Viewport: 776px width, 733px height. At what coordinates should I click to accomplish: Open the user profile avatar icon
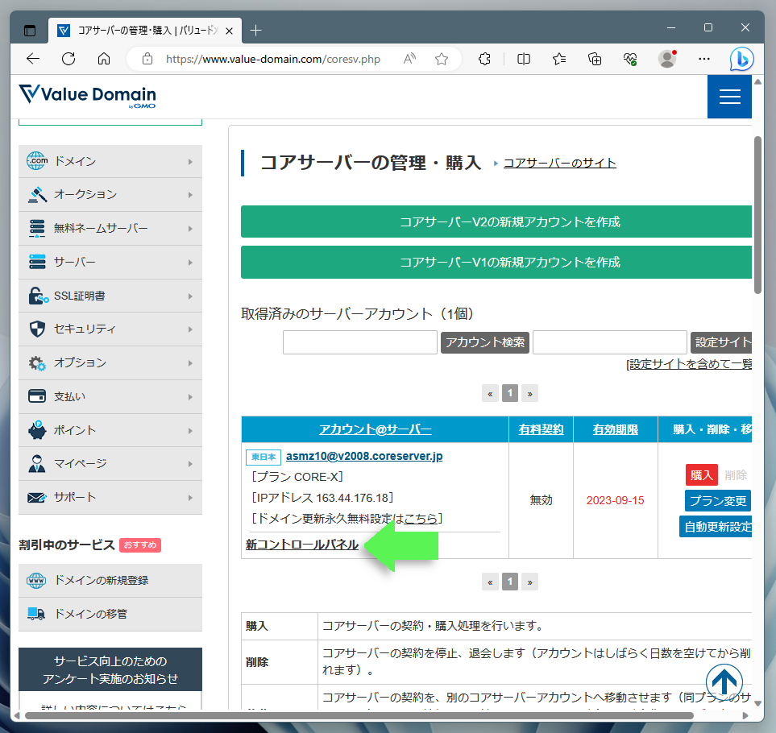click(666, 59)
